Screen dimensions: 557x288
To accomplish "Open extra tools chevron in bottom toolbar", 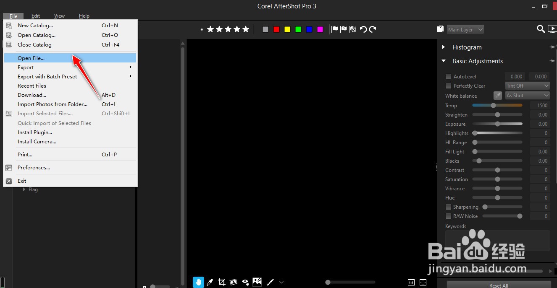I will 281,283.
